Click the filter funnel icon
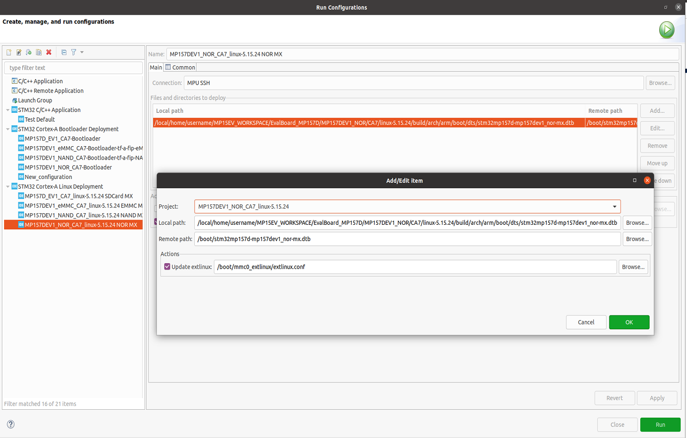This screenshot has width=687, height=438. click(74, 52)
